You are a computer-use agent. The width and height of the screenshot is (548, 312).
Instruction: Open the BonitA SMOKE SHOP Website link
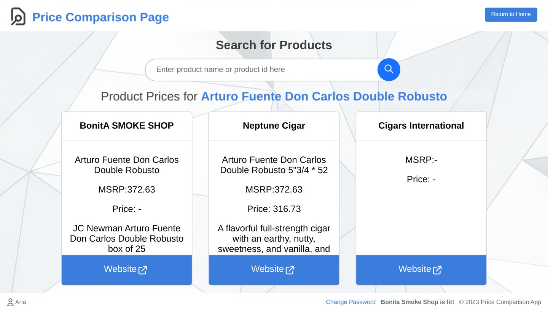click(x=127, y=270)
